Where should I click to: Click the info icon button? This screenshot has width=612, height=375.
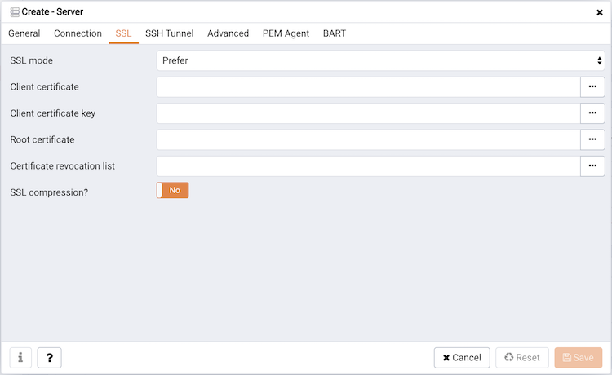(20, 357)
